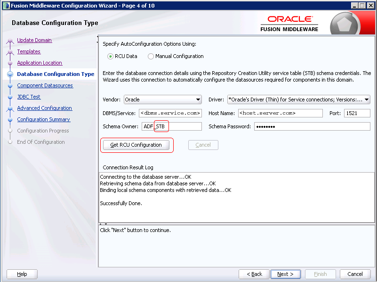The height and width of the screenshot is (282, 377).
Task: Click the Driver field label
Action: (216, 100)
